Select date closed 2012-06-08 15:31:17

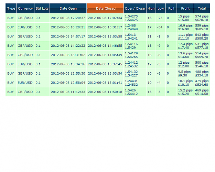tap(105, 27)
